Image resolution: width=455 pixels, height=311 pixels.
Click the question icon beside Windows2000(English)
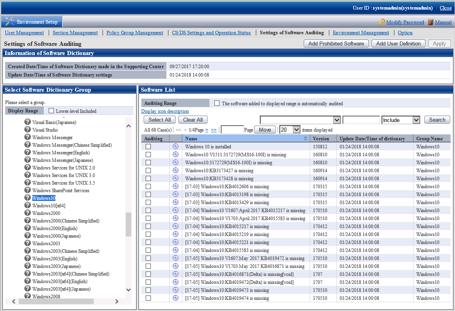pyautogui.click(x=28, y=228)
